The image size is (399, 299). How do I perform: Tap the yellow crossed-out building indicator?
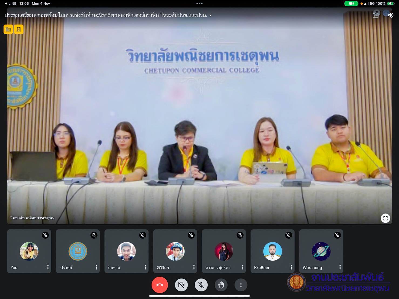pyautogui.click(x=8, y=29)
